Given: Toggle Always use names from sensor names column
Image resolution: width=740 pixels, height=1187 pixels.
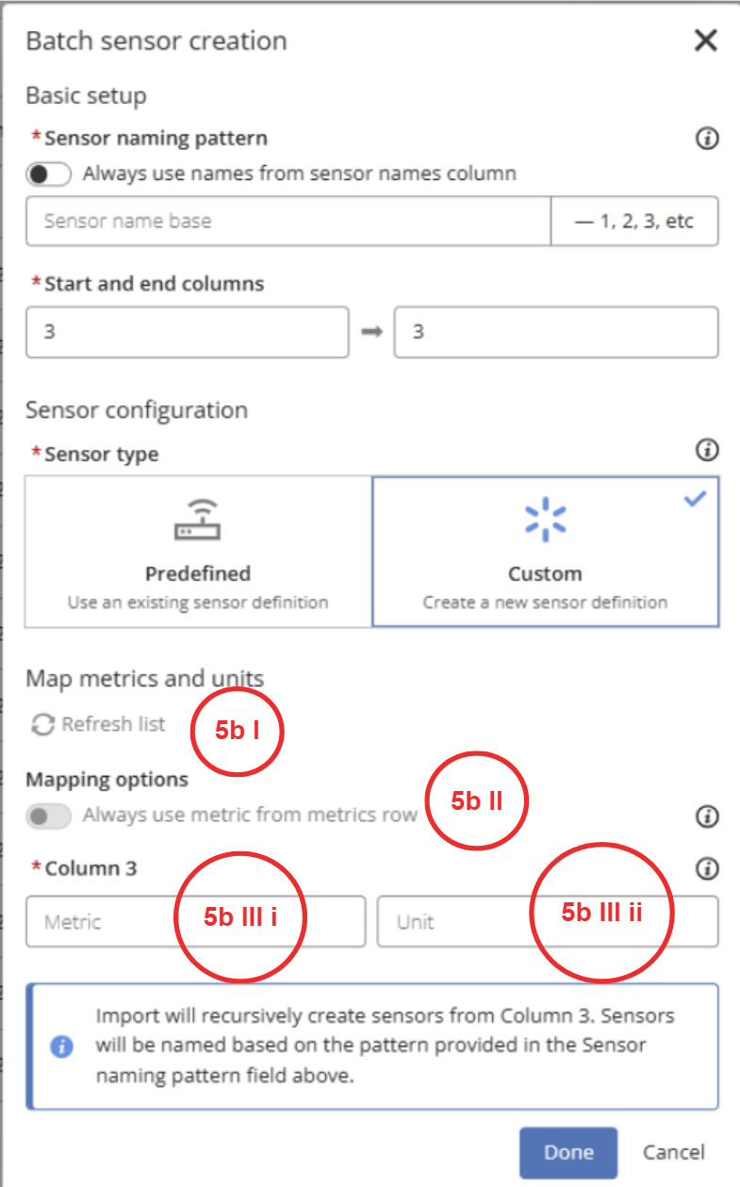Looking at the screenshot, I should (x=49, y=174).
